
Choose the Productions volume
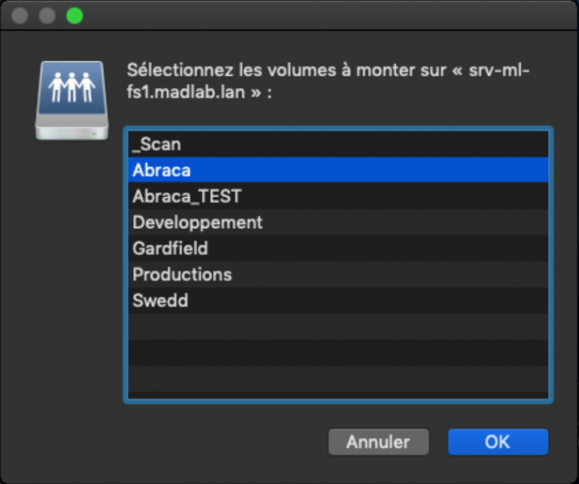click(x=338, y=274)
